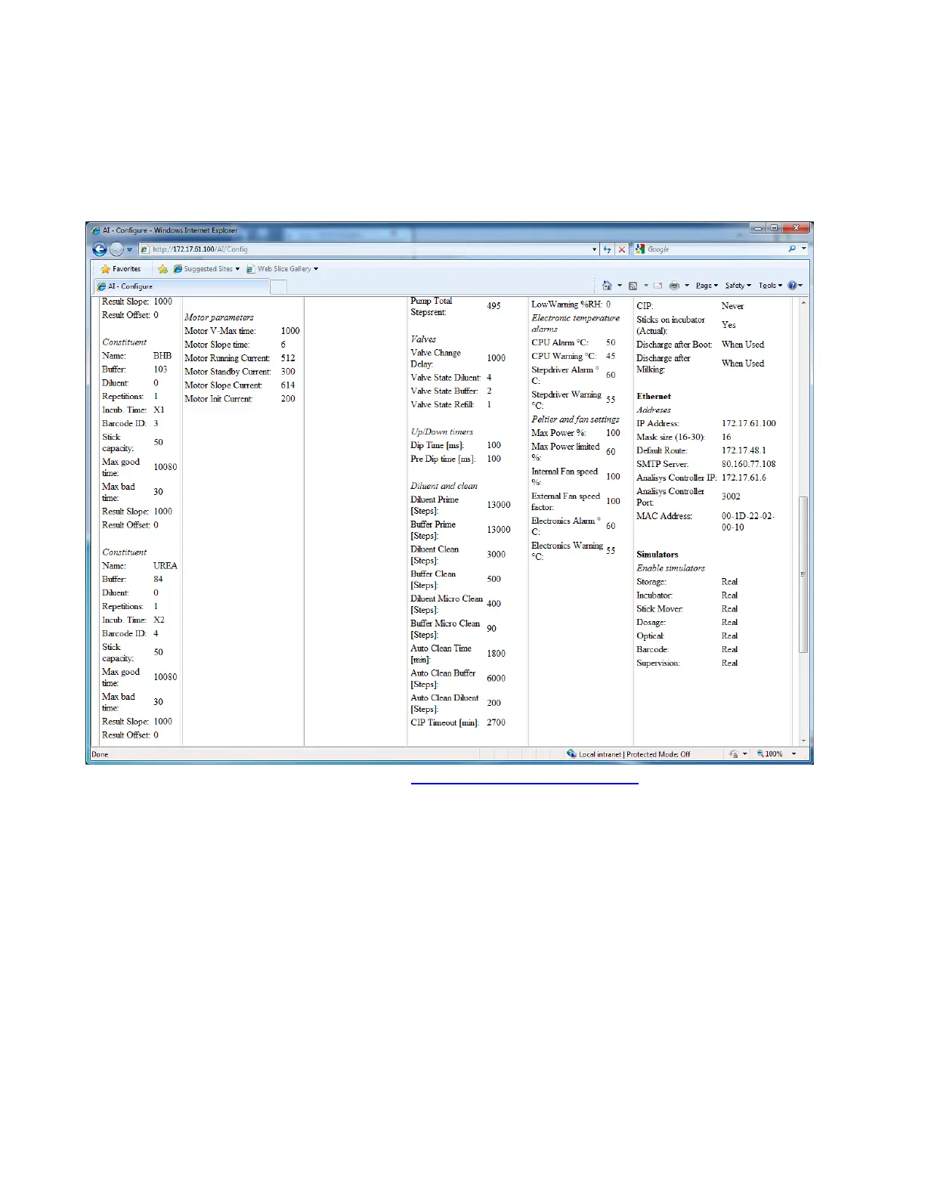
Task: Go back with the browser Back arrow
Action: point(99,249)
